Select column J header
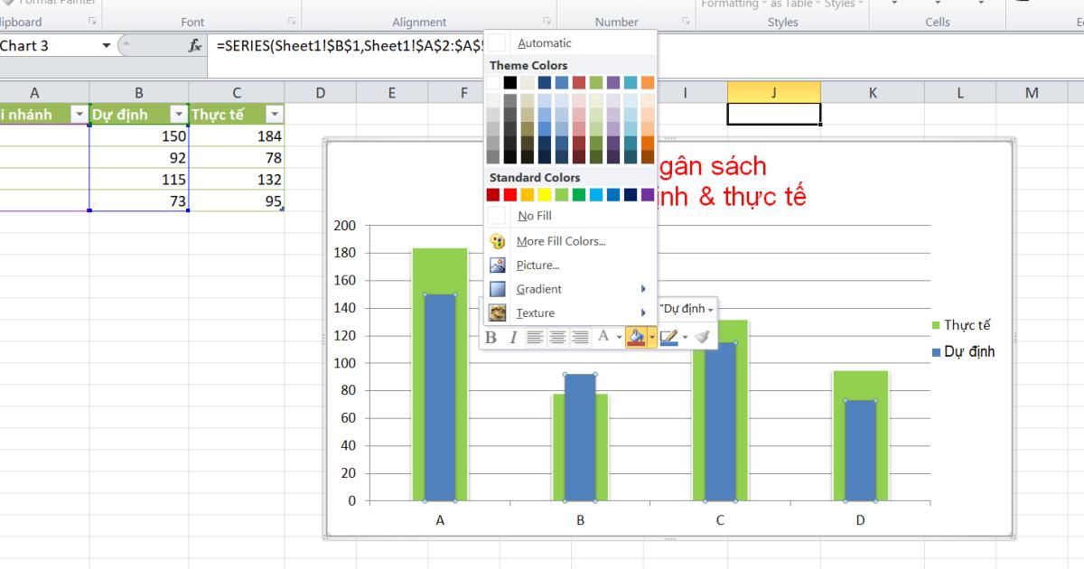1084x569 pixels. (x=774, y=92)
